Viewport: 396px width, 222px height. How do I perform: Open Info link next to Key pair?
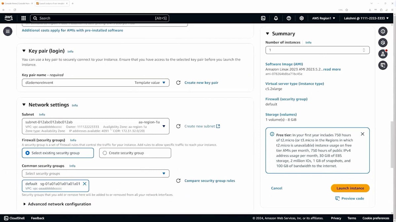tap(70, 52)
